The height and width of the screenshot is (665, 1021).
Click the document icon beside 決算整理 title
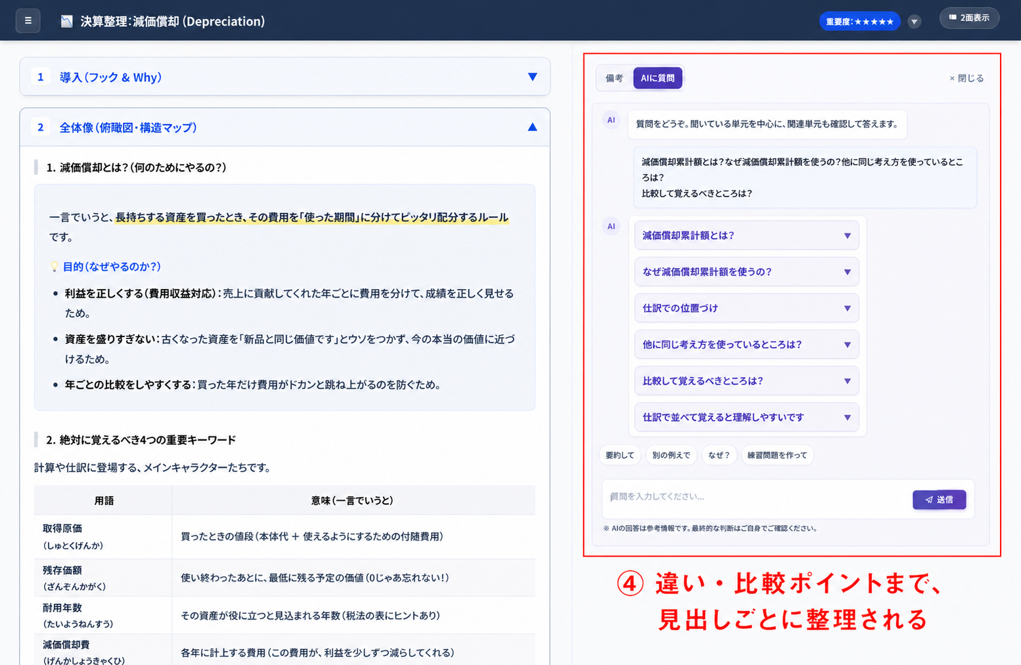pos(66,21)
